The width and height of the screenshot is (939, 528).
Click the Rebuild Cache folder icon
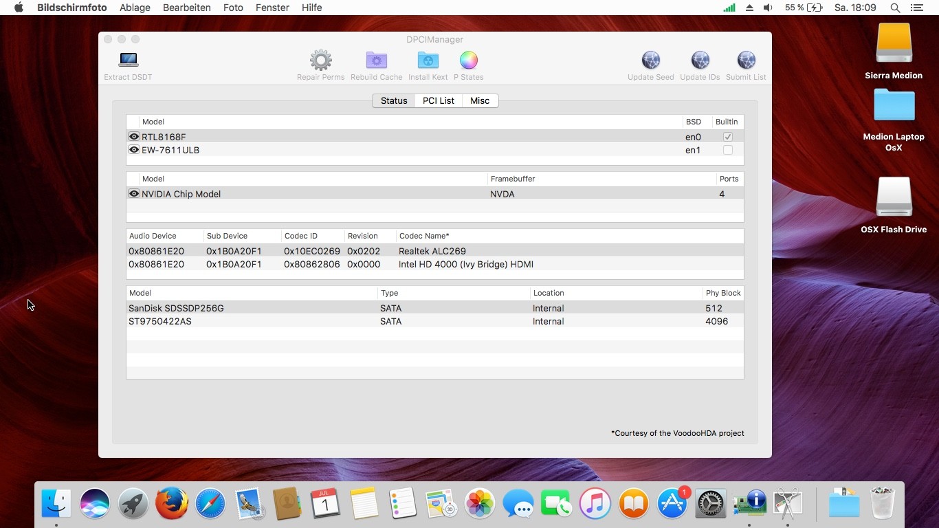pyautogui.click(x=376, y=60)
